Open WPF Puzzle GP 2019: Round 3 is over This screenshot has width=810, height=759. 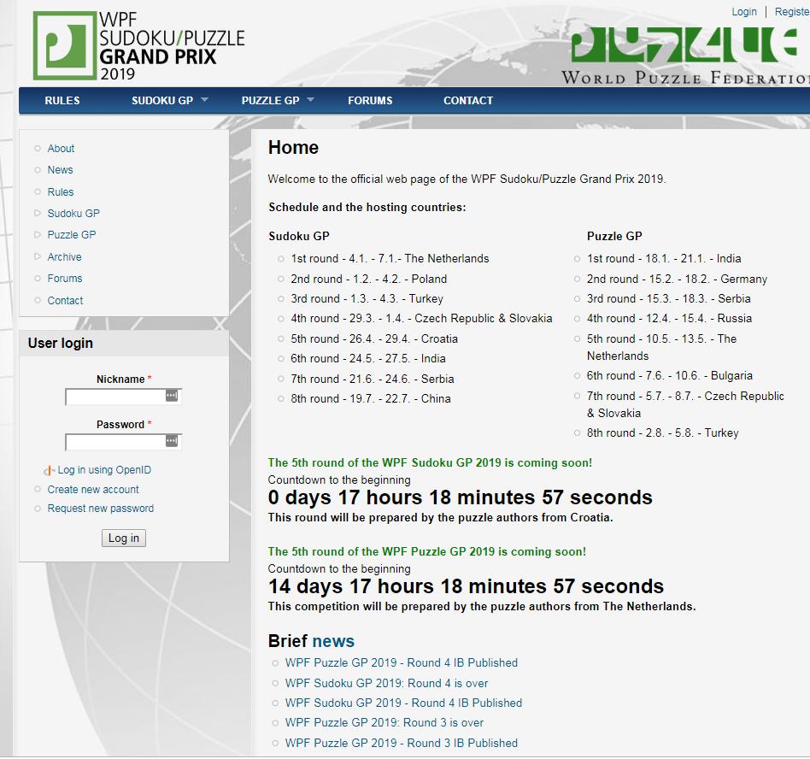tap(384, 722)
